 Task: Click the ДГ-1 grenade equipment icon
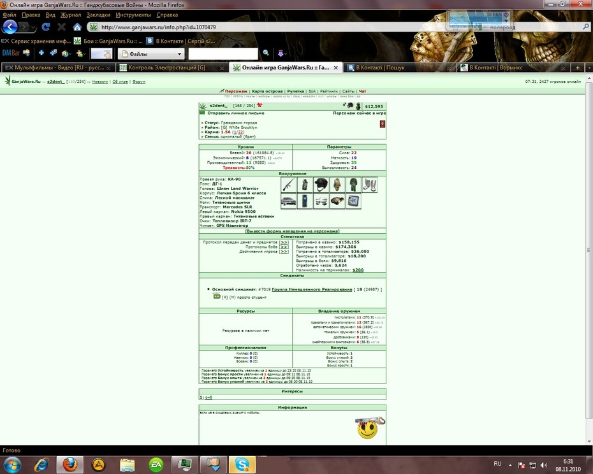click(x=305, y=185)
